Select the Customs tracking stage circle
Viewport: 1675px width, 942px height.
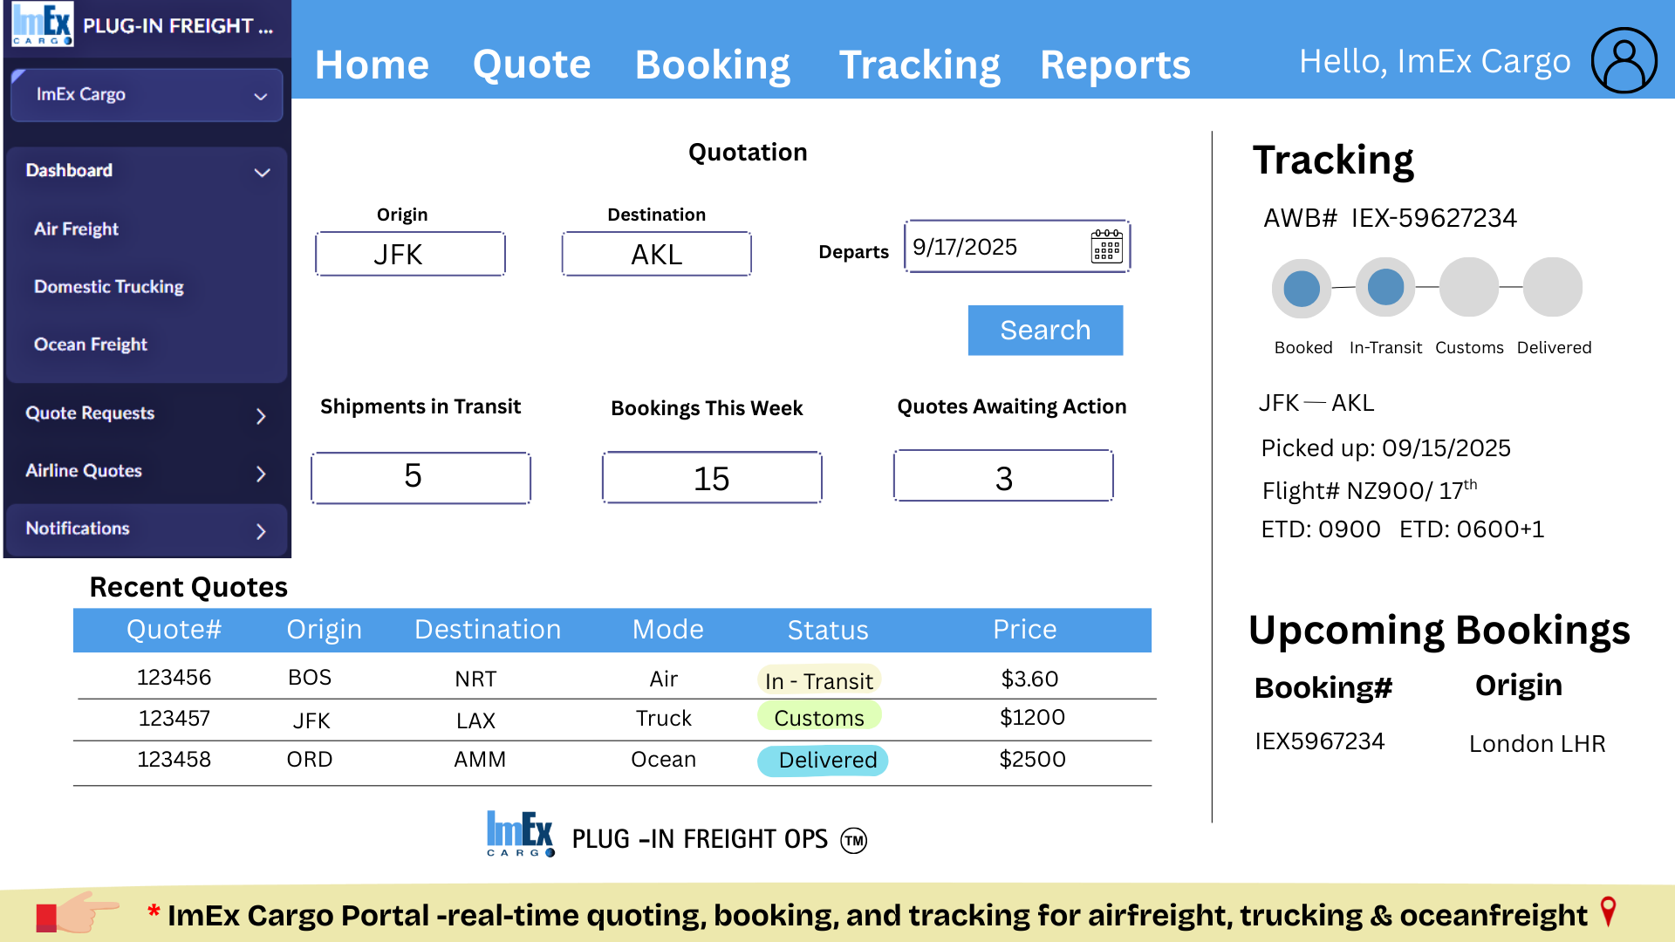1469,287
